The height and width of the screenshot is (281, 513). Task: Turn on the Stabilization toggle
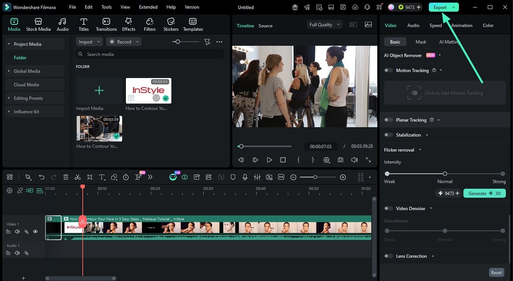[388, 135]
